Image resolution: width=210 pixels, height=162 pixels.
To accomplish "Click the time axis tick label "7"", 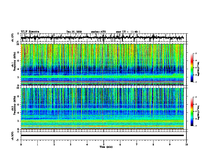I will pyautogui.click(x=137, y=145).
